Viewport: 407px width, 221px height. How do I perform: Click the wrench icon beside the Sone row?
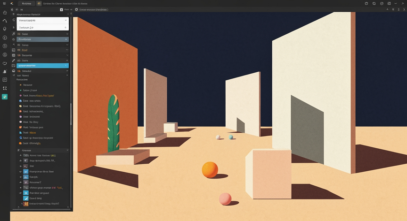point(14,34)
